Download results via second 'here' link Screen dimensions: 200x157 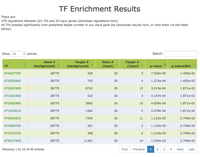click(x=145, y=25)
